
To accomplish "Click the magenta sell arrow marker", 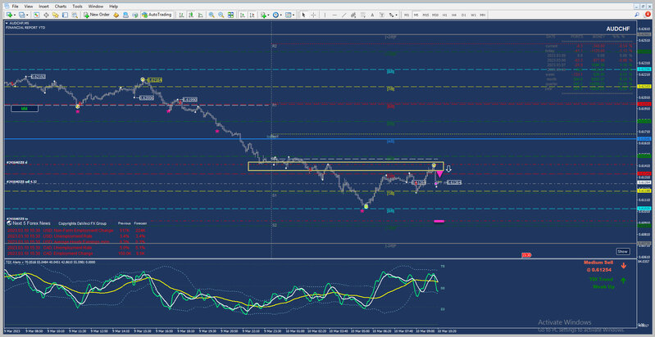I will 439,173.
